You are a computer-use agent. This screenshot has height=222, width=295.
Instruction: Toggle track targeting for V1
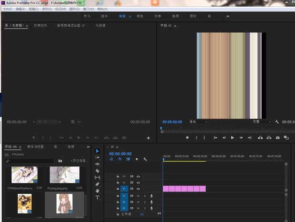(124, 189)
